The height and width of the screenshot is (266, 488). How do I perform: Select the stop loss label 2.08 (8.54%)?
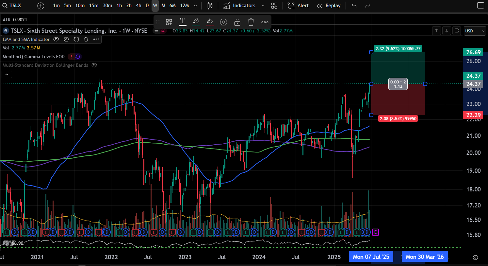tap(398, 118)
